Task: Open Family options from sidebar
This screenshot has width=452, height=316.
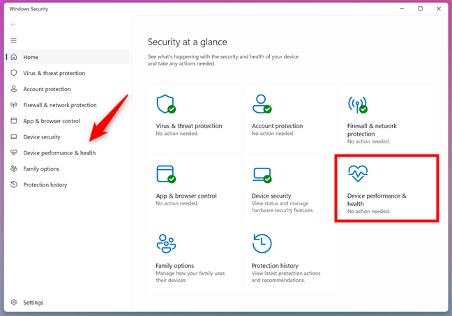Action: [68, 168]
